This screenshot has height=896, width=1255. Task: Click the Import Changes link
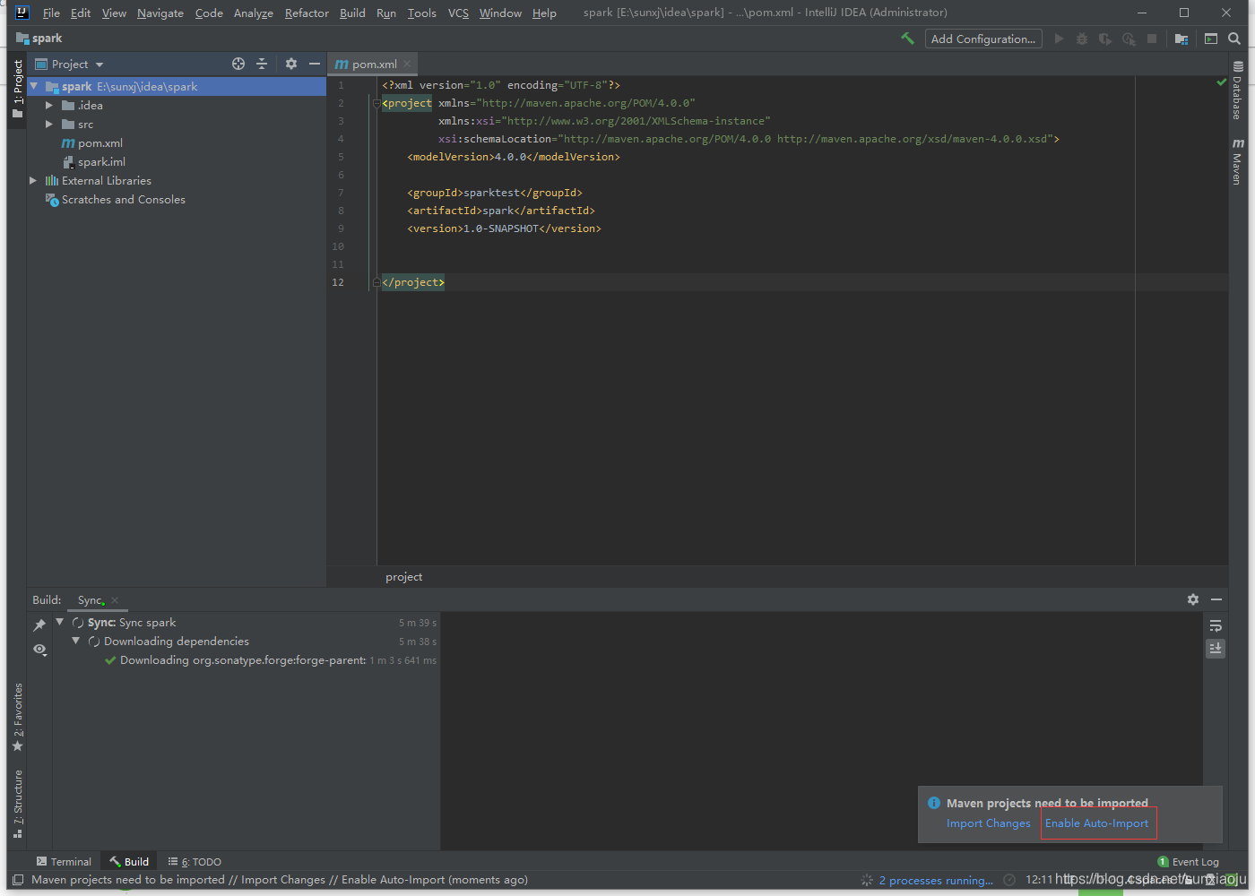point(989,823)
